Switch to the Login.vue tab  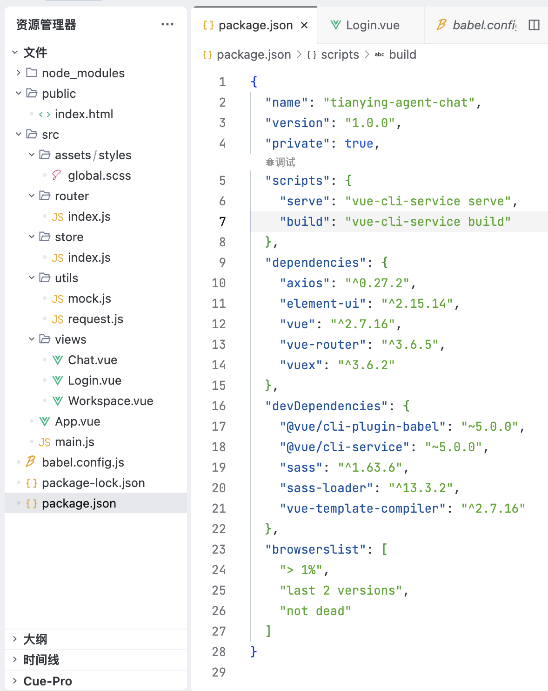(x=371, y=25)
